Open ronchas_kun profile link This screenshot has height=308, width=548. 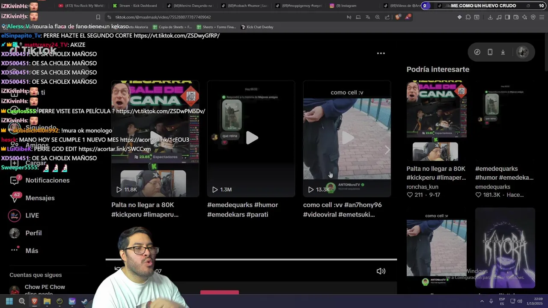click(x=422, y=187)
